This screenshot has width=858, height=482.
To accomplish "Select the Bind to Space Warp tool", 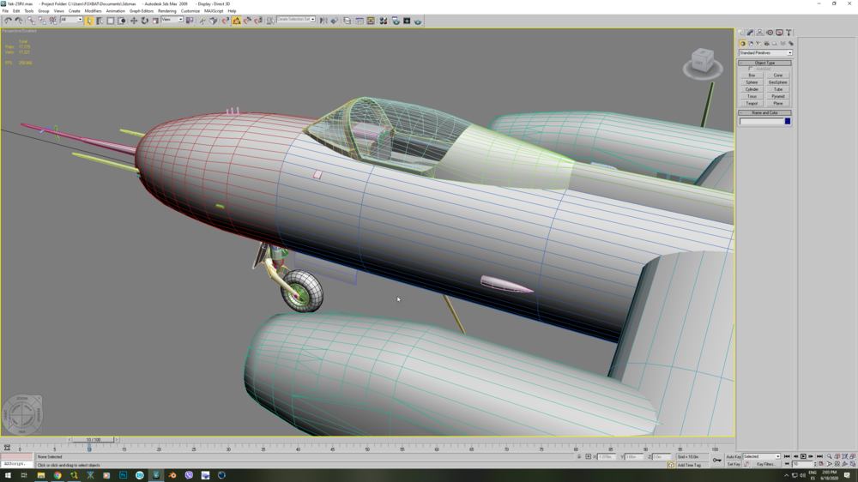I will click(53, 21).
